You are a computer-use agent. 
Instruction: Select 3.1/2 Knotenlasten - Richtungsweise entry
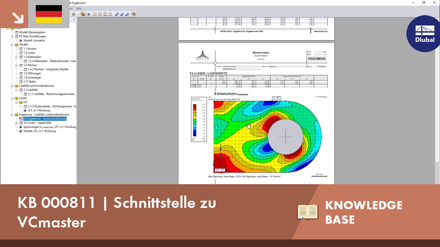coord(52,106)
